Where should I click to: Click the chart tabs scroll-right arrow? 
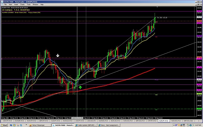201,121
